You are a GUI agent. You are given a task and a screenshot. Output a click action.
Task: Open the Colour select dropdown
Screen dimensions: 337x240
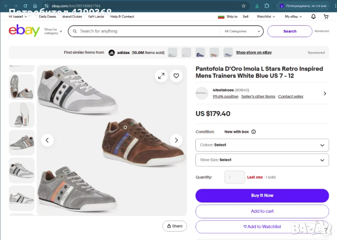tap(262, 145)
